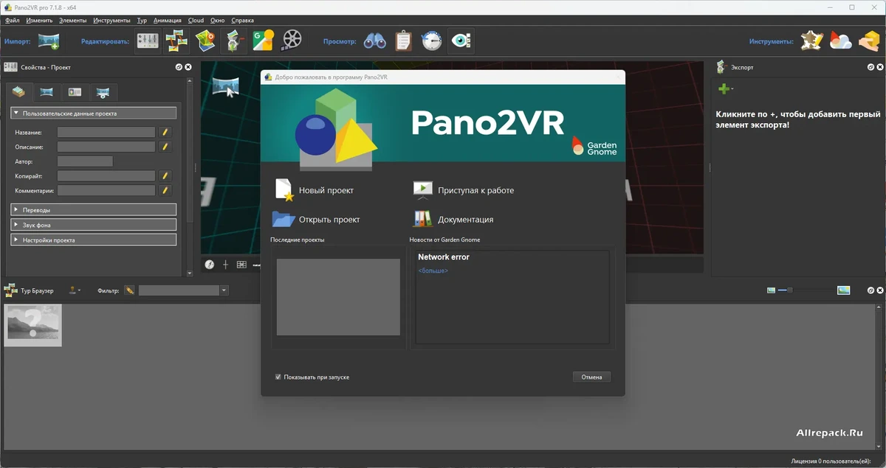Viewport: 886px width, 468px height.
Task: Open the Анимация menu
Action: point(168,21)
